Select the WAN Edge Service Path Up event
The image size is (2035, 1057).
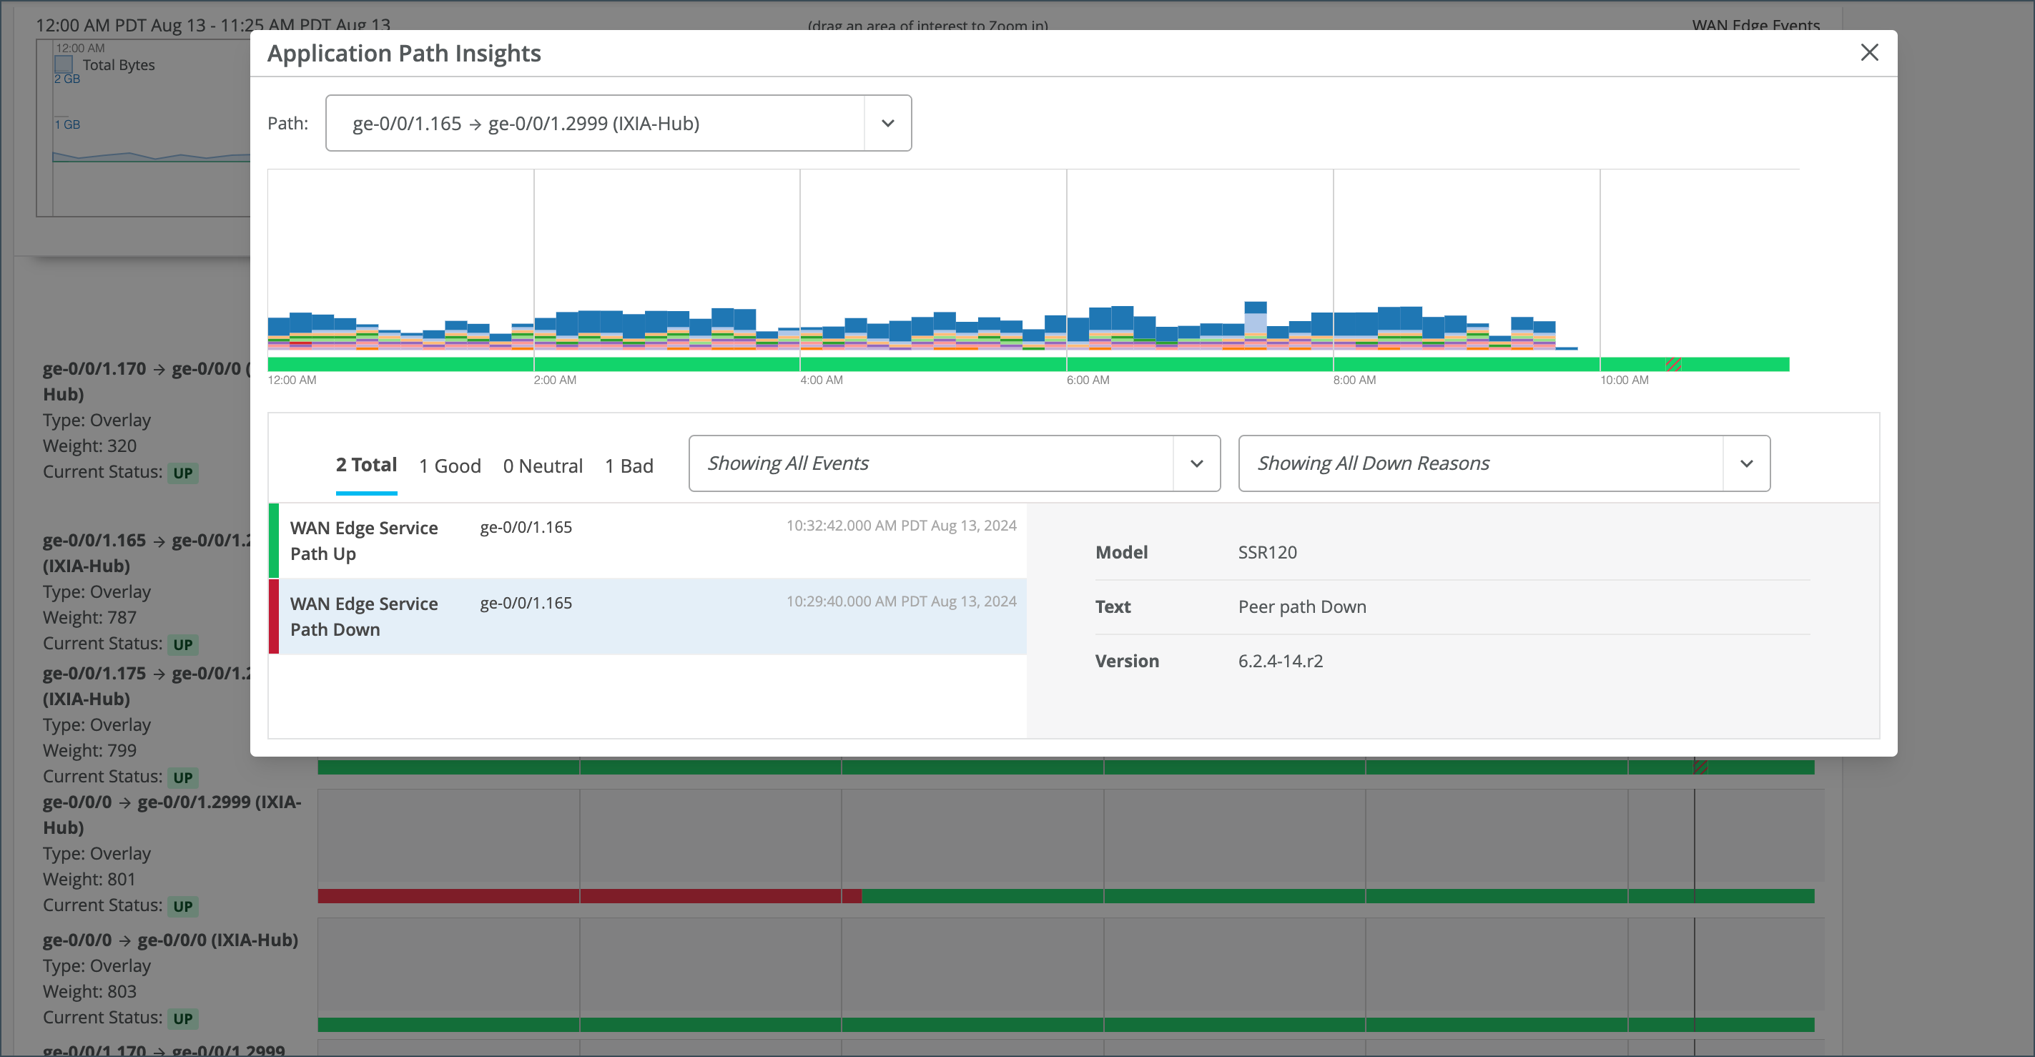point(363,541)
